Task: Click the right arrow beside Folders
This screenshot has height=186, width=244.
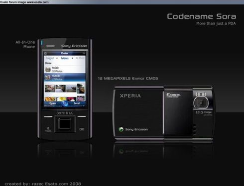Action: [x=72, y=58]
